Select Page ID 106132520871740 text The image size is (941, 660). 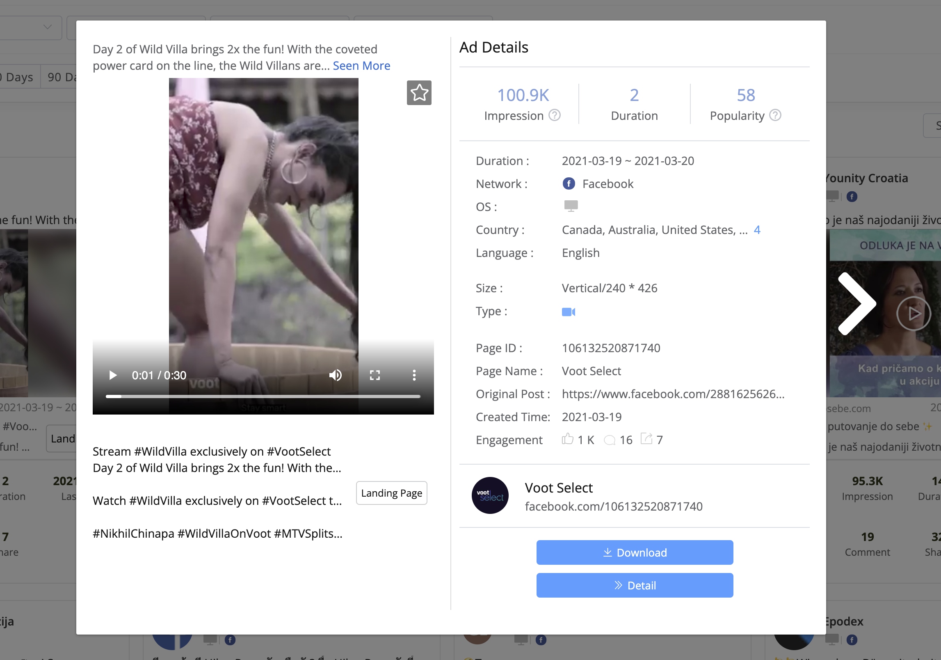pyautogui.click(x=611, y=348)
